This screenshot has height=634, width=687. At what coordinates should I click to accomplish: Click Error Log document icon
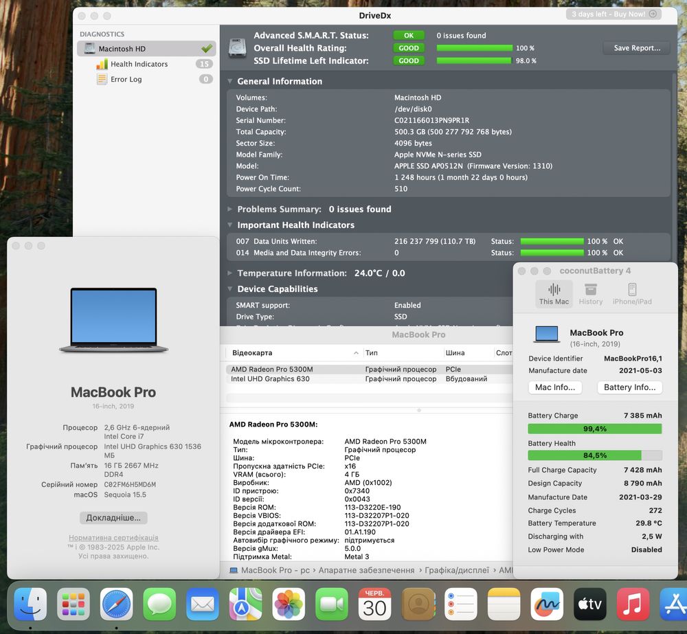102,79
